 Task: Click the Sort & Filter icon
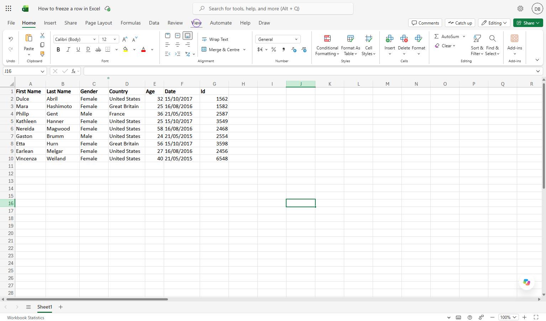pyautogui.click(x=477, y=38)
